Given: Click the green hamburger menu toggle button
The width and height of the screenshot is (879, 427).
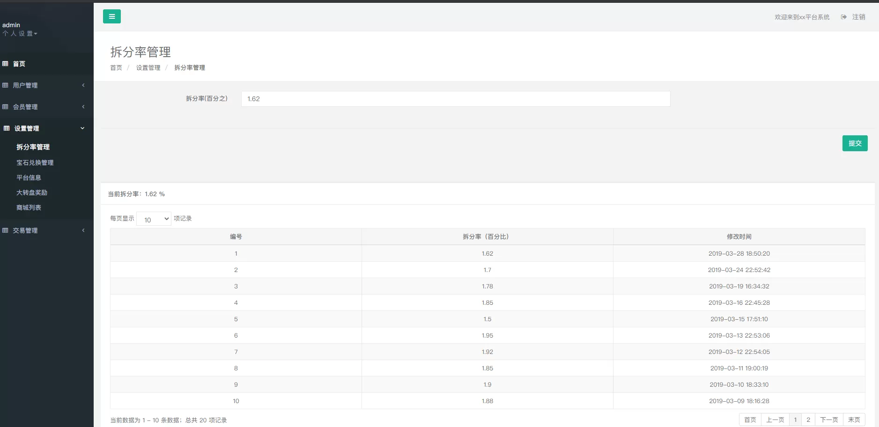Looking at the screenshot, I should point(111,16).
